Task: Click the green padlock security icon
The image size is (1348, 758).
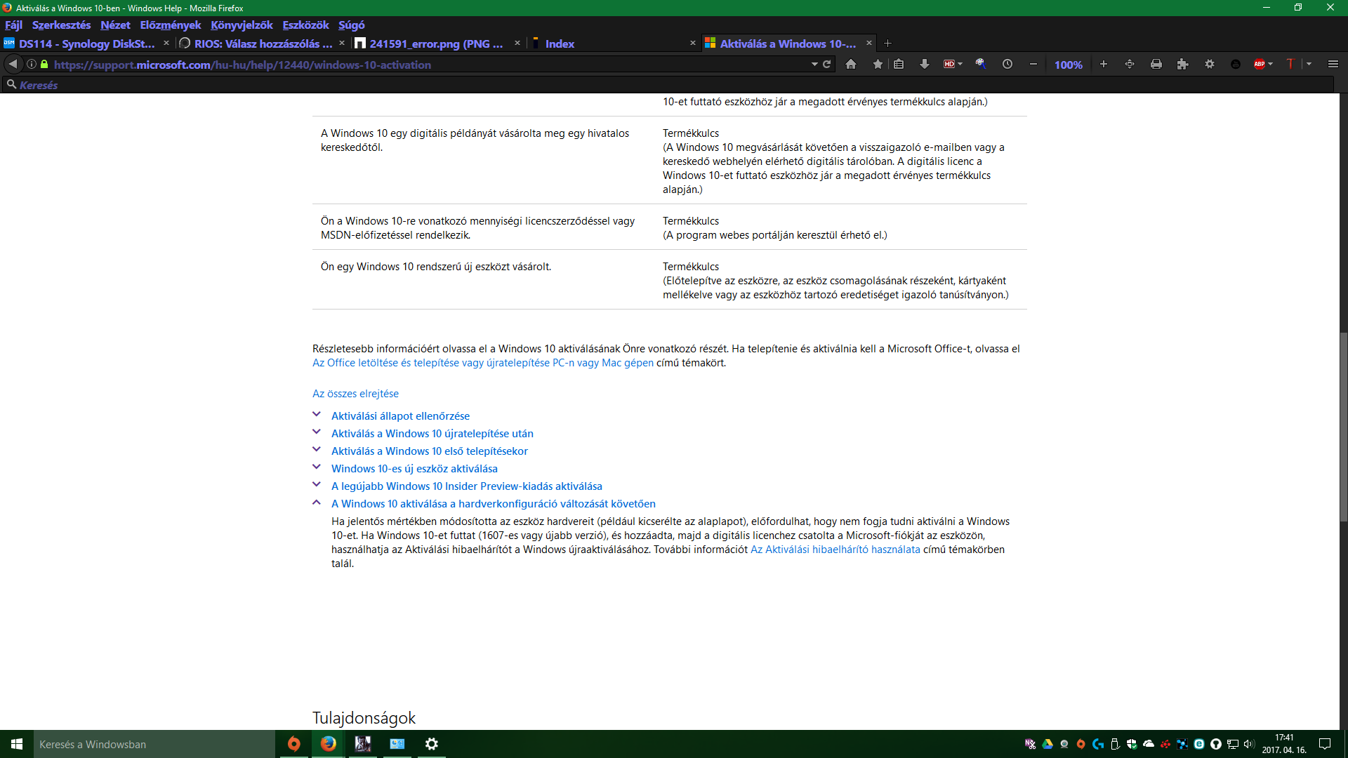Action: tap(44, 64)
